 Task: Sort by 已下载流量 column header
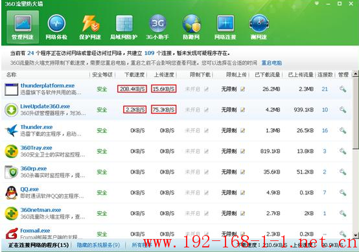tap(268, 74)
